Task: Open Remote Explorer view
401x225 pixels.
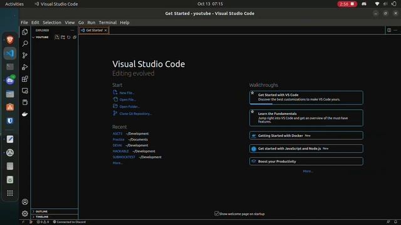Action: [x=25, y=91]
